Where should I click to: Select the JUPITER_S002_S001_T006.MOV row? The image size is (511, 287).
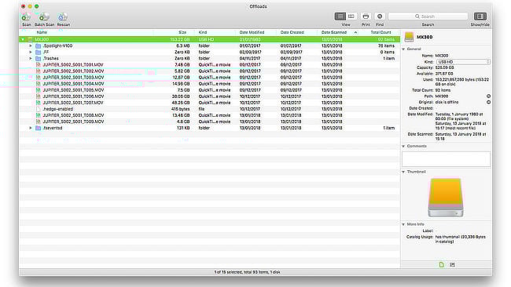210,96
